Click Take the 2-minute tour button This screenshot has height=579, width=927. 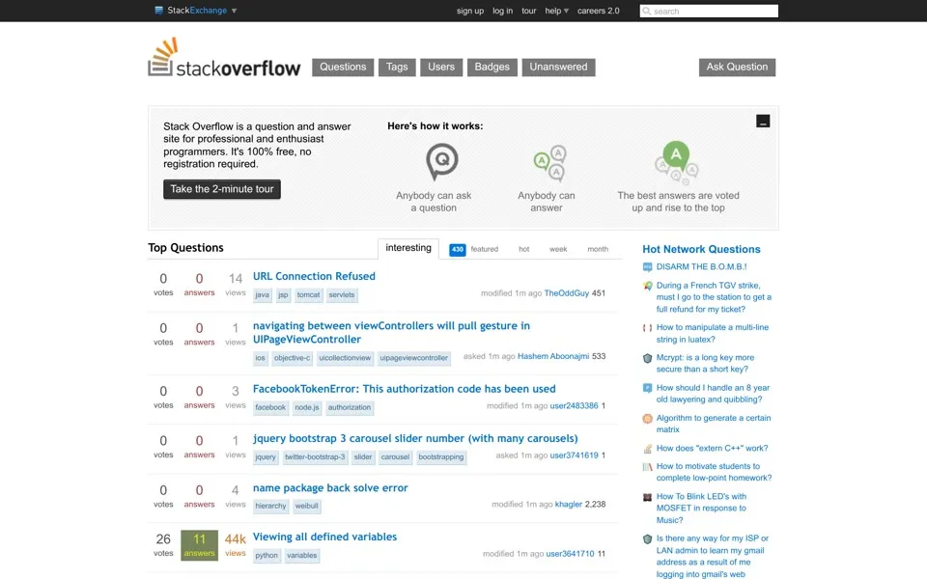tap(222, 189)
